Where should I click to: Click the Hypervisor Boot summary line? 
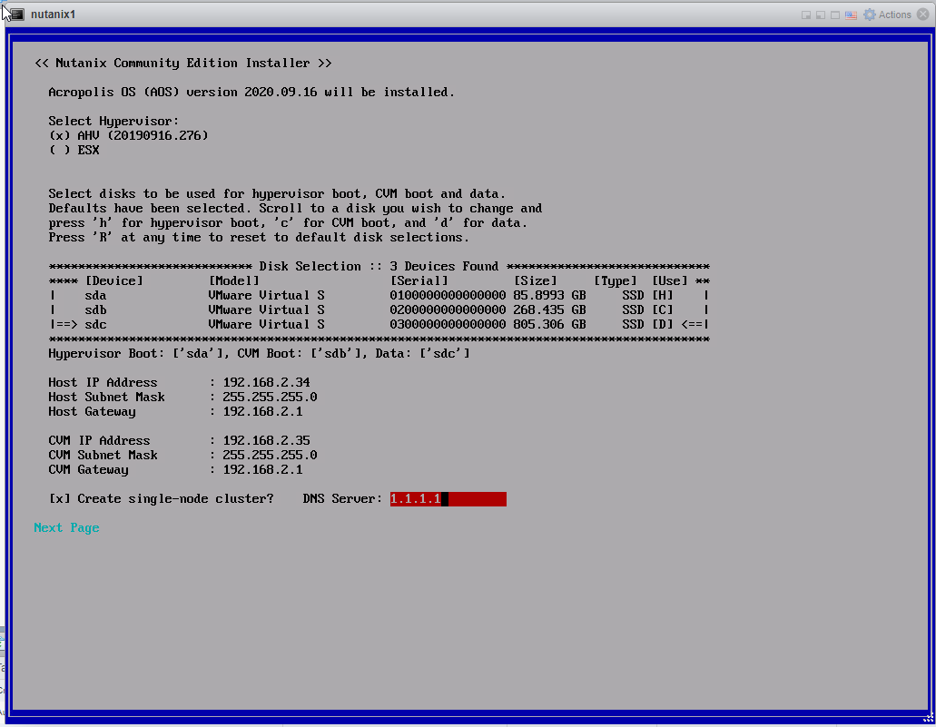[259, 353]
